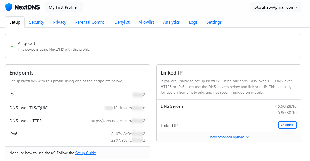Click the ID endpoint value
The height and width of the screenshot is (161, 310).
pyautogui.click(x=139, y=95)
